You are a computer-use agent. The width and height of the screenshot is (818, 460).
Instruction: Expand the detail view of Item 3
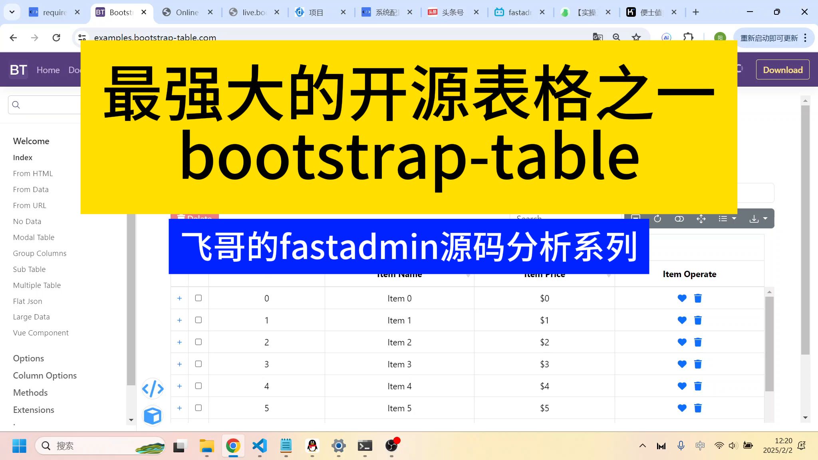tap(180, 364)
